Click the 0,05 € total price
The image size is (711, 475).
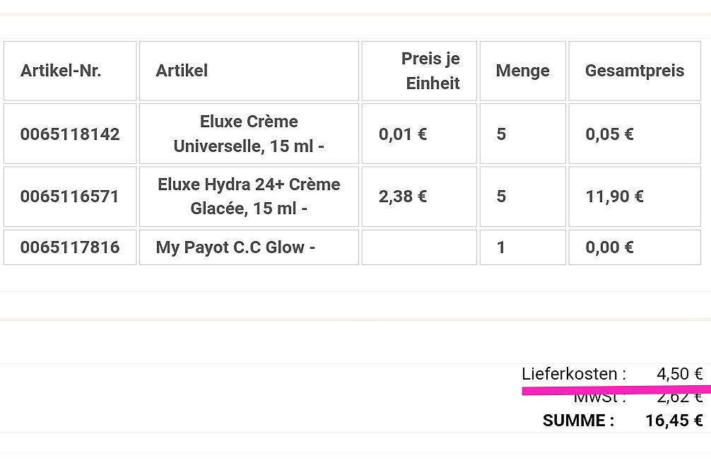click(x=609, y=134)
